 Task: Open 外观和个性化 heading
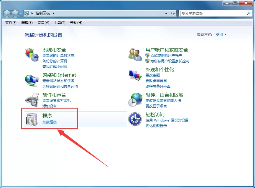click(x=160, y=70)
